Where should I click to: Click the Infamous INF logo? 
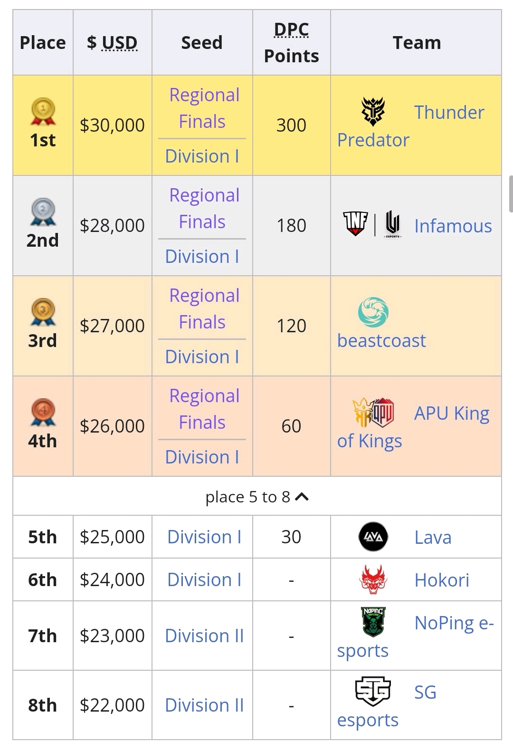tap(355, 224)
